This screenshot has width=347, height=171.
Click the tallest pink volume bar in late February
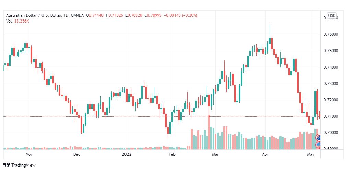(209, 132)
